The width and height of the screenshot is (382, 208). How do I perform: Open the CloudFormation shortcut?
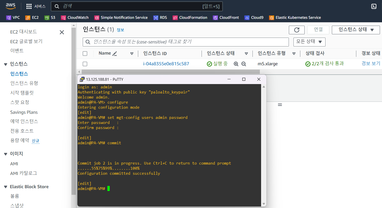pos(190,18)
